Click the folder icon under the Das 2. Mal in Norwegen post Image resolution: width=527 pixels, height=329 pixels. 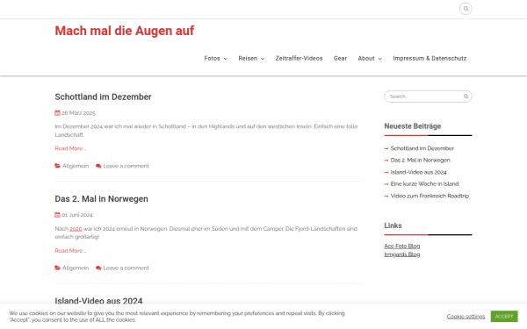pyautogui.click(x=57, y=268)
